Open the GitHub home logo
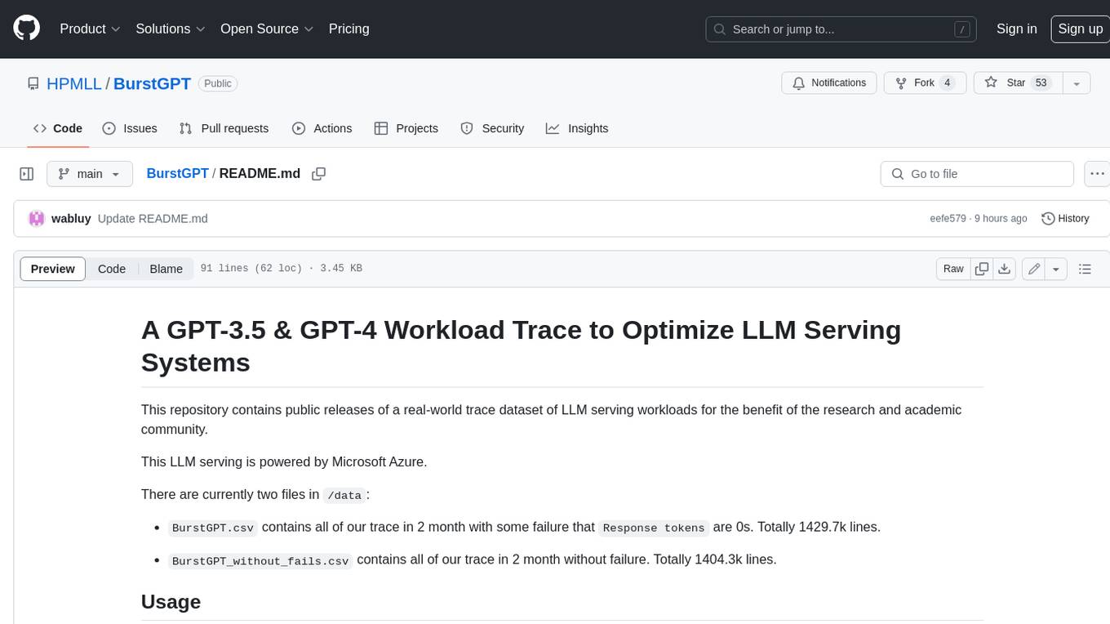Viewport: 1110px width, 624px height. tap(26, 29)
